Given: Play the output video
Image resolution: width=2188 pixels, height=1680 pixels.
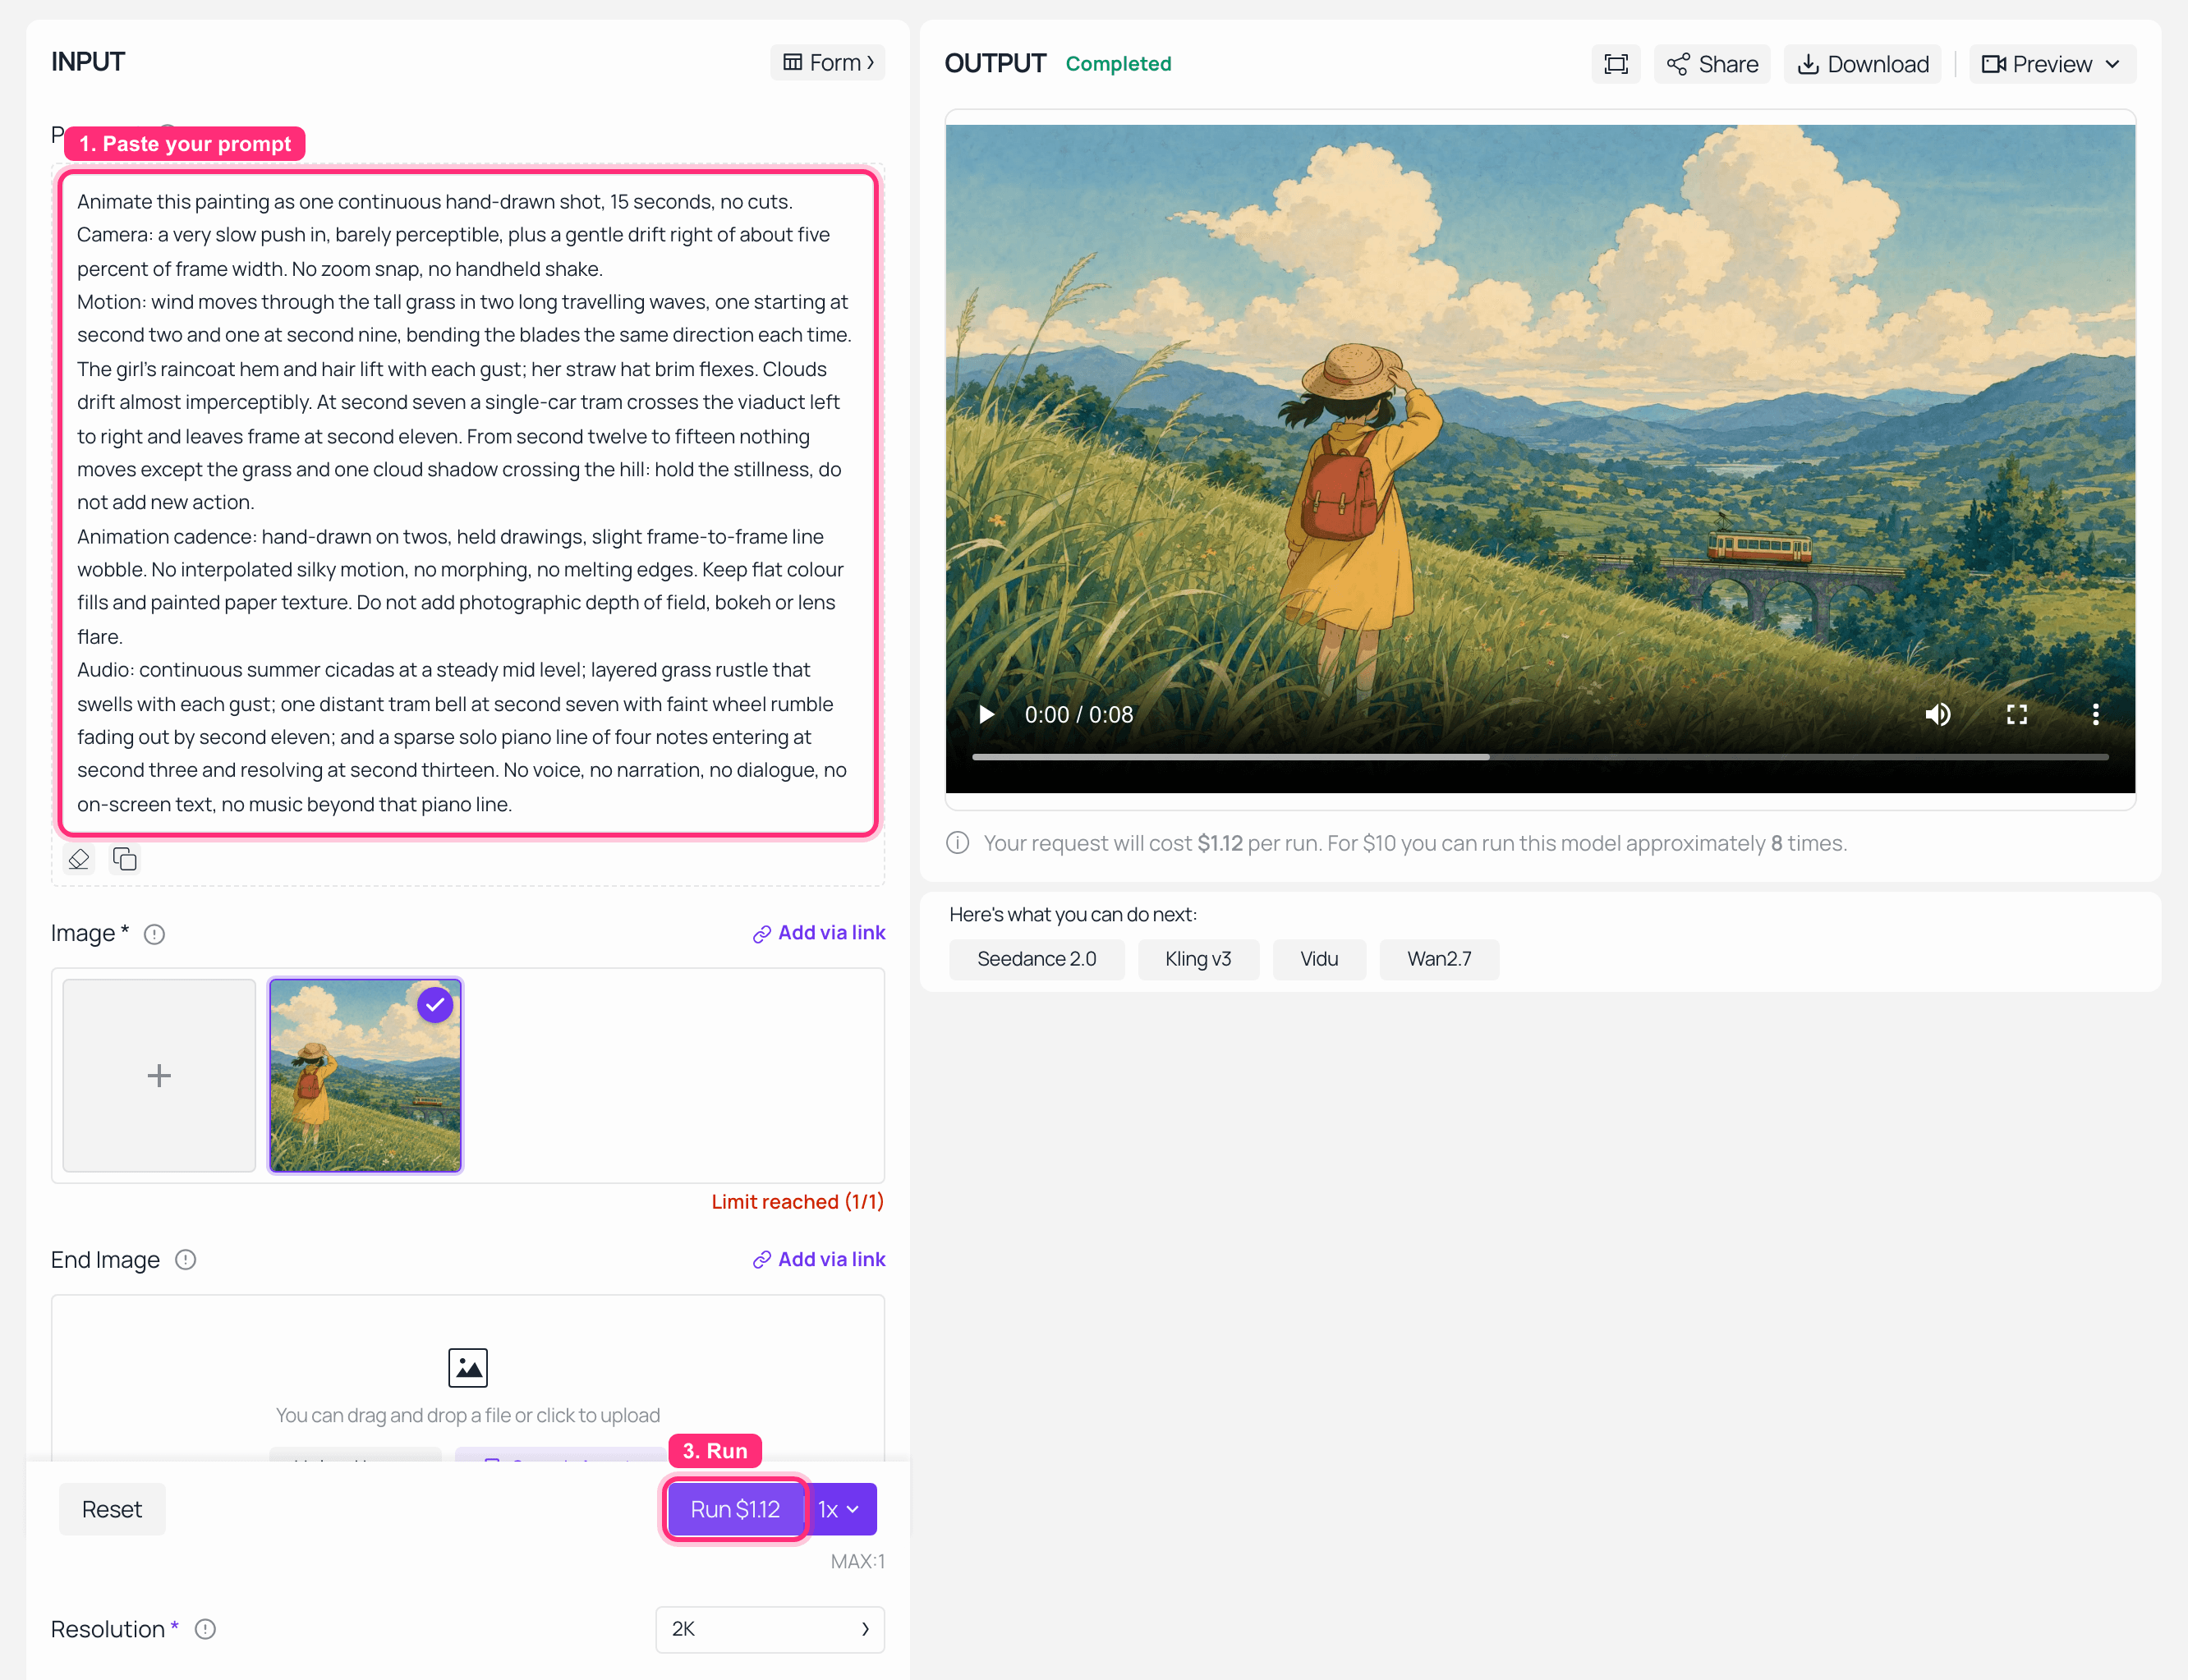Looking at the screenshot, I should [987, 715].
